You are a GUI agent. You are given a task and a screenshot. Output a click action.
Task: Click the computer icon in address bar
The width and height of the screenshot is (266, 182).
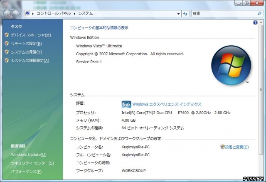(x=28, y=13)
